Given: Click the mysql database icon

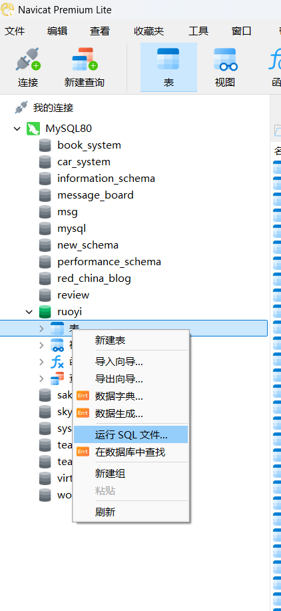Looking at the screenshot, I should tap(45, 229).
